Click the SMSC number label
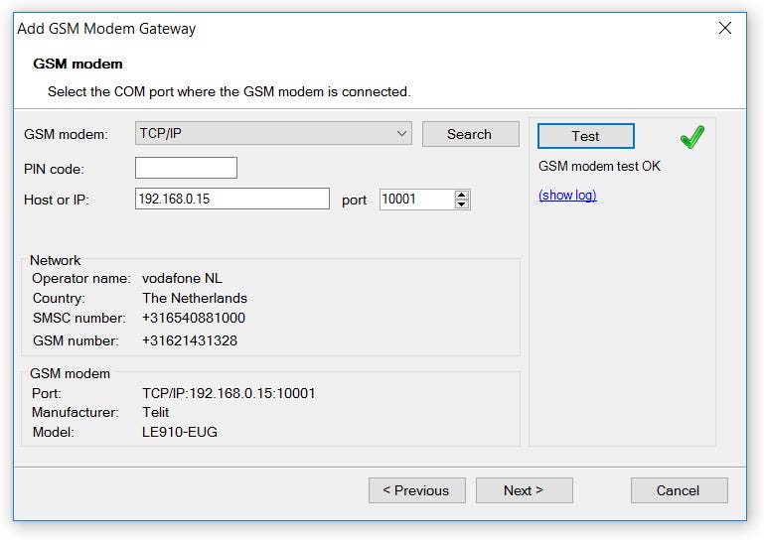The width and height of the screenshot is (764, 540). pyautogui.click(x=79, y=318)
